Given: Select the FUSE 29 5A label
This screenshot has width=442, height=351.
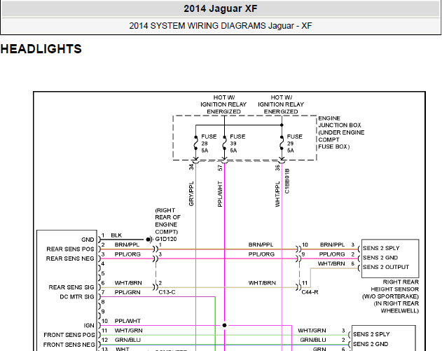Looking at the screenshot, I should (x=295, y=144).
